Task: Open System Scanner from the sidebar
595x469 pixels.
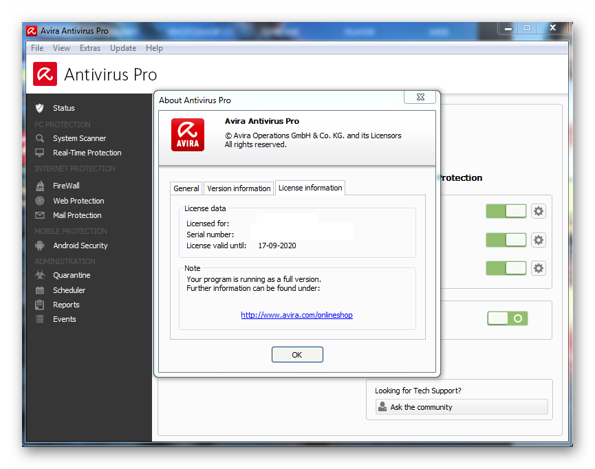Action: pyautogui.click(x=79, y=138)
